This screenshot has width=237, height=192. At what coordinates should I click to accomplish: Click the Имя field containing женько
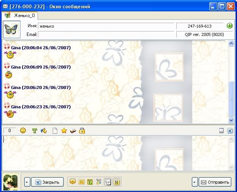click(106, 26)
